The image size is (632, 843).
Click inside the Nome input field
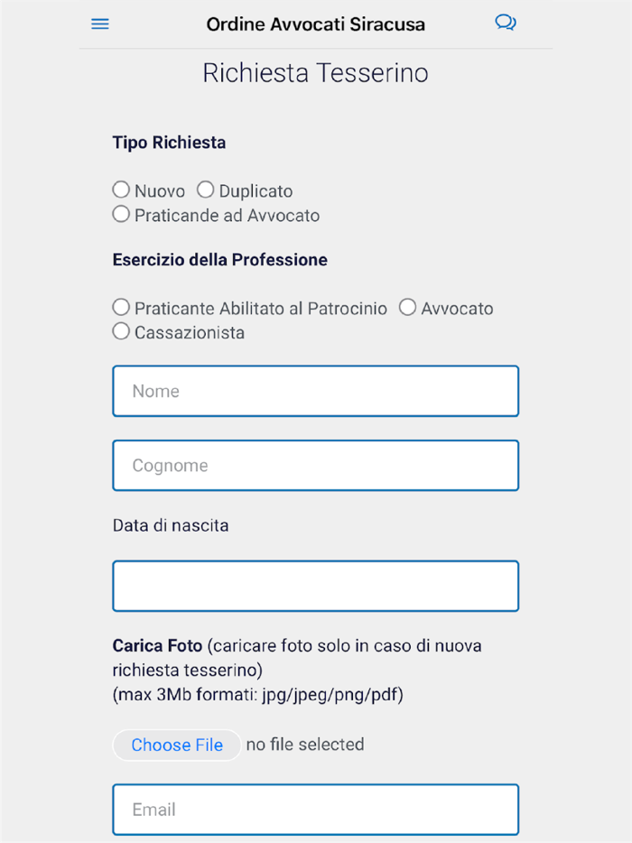click(315, 391)
